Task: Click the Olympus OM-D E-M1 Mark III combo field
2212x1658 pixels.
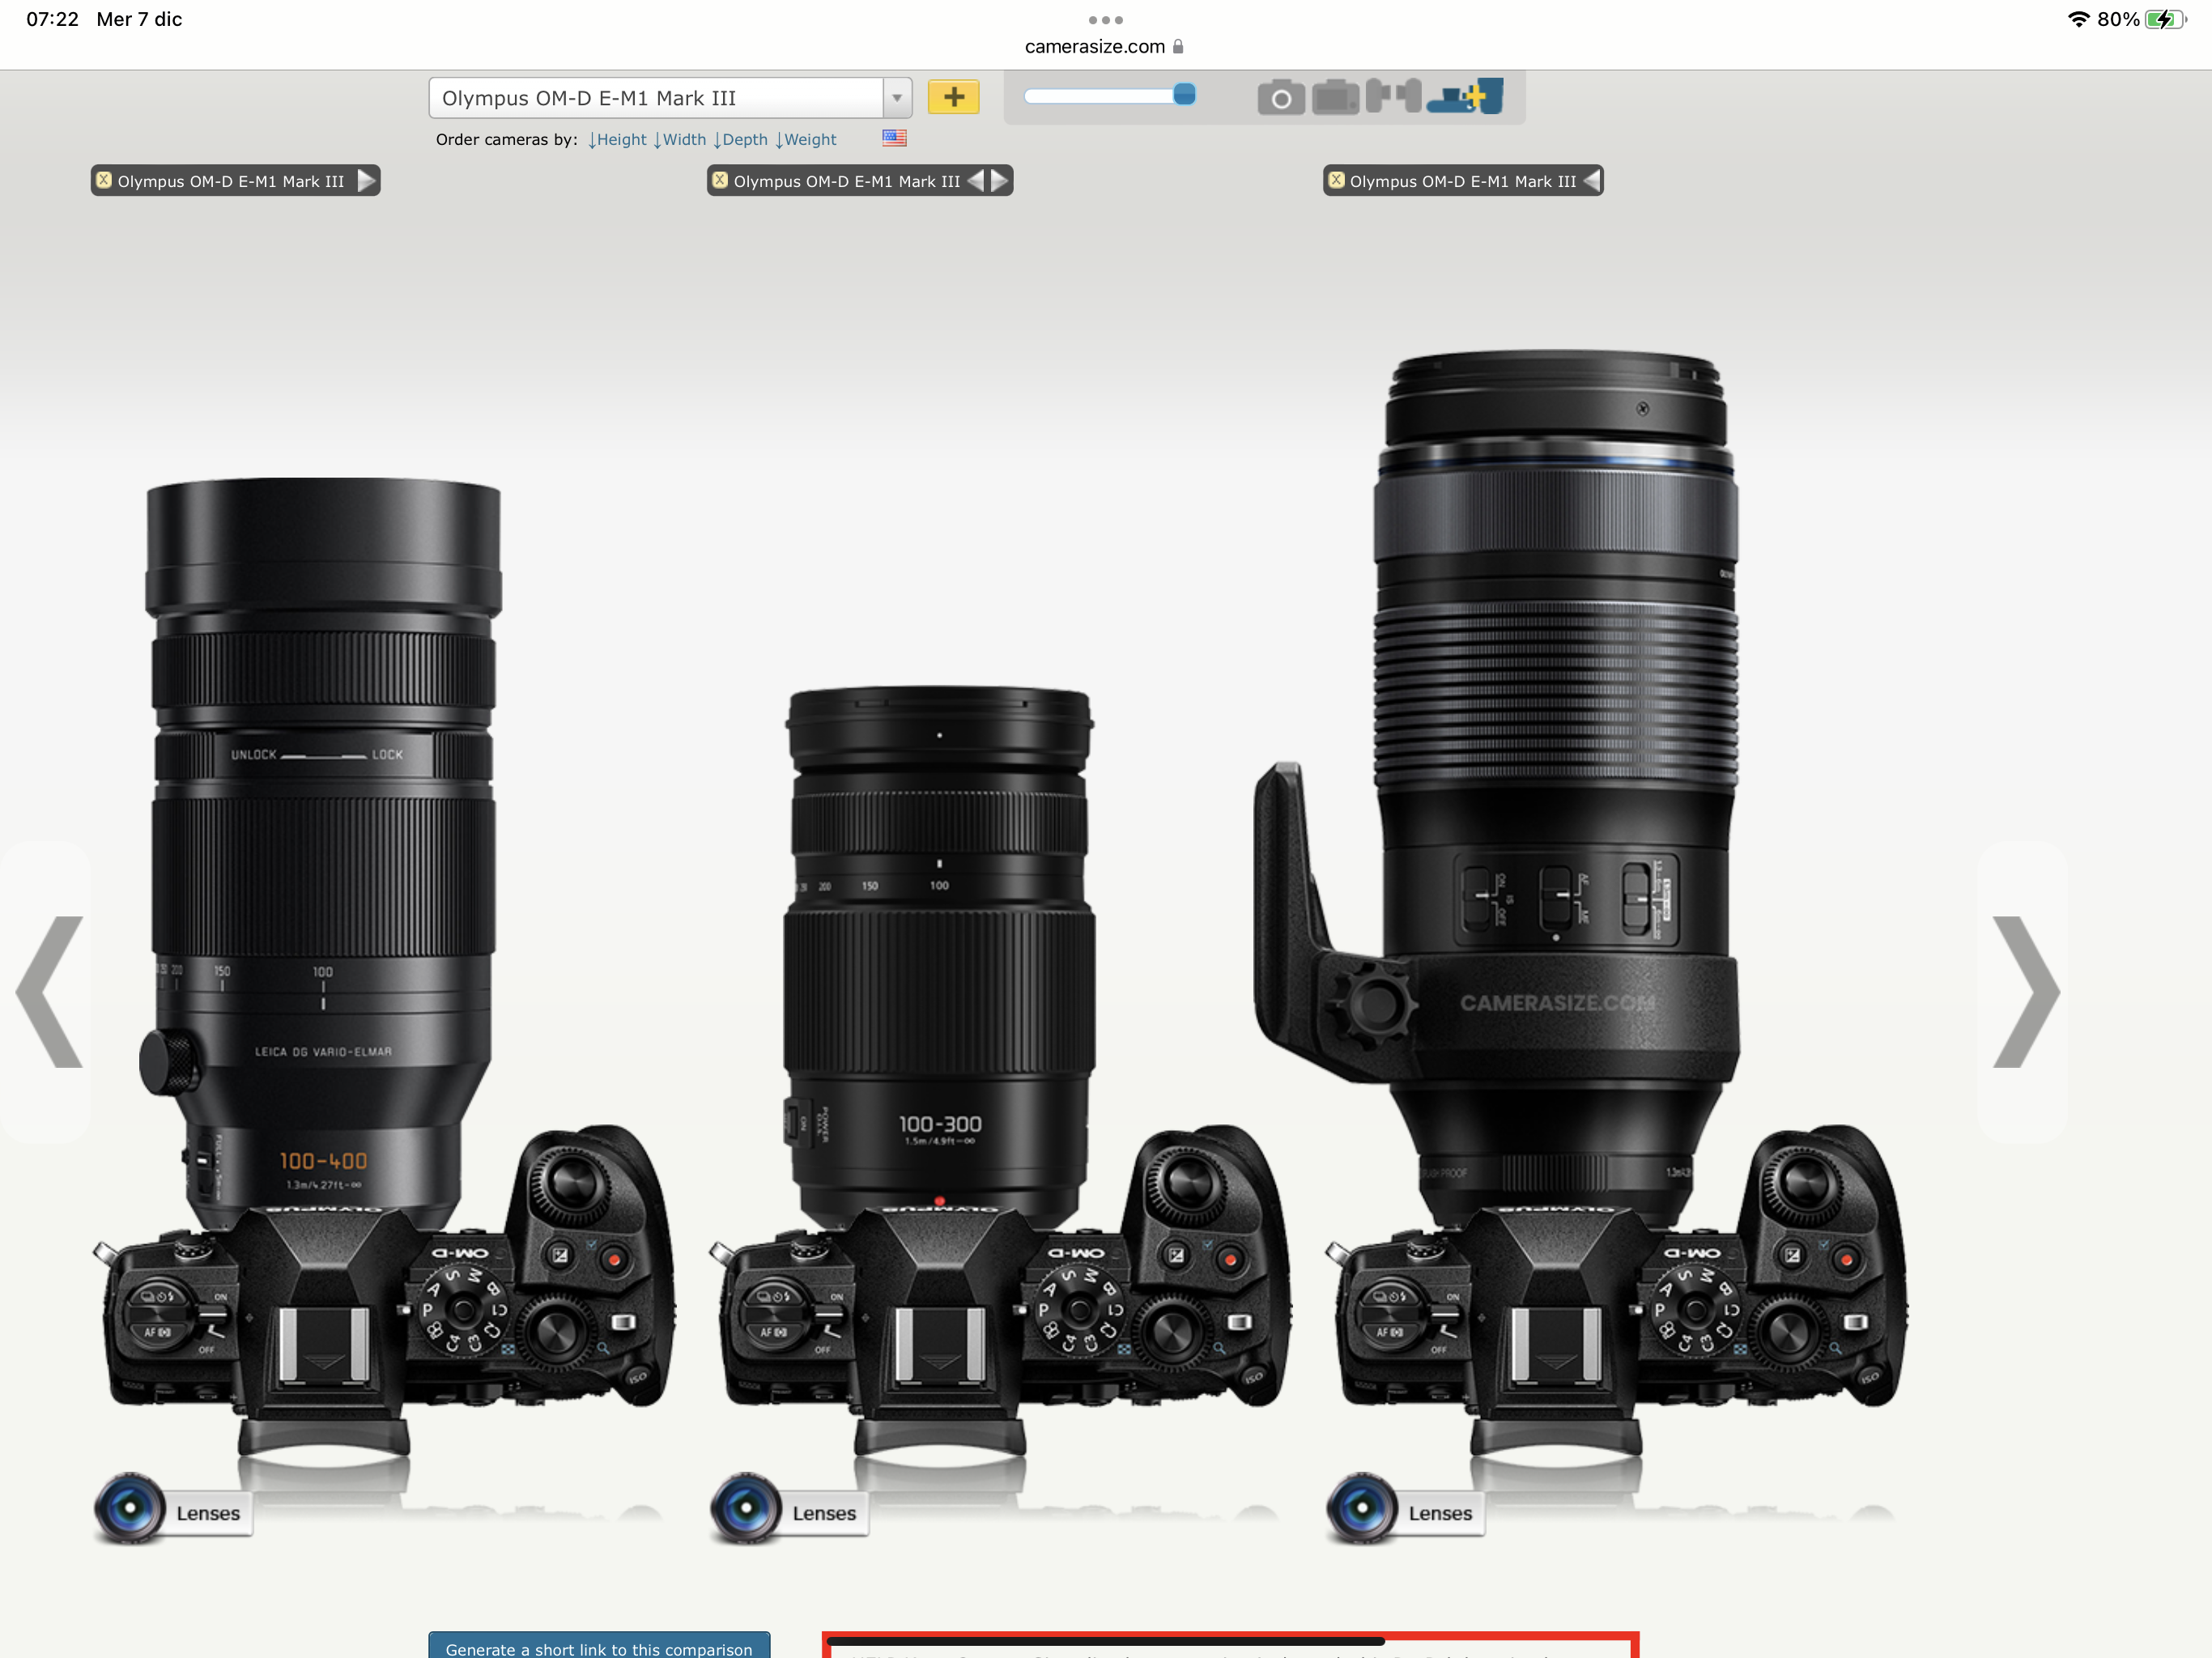Action: coord(656,98)
